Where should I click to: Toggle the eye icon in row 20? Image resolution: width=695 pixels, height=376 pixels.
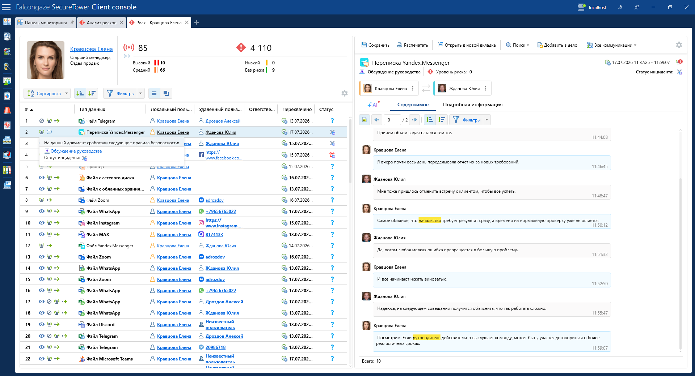point(42,336)
